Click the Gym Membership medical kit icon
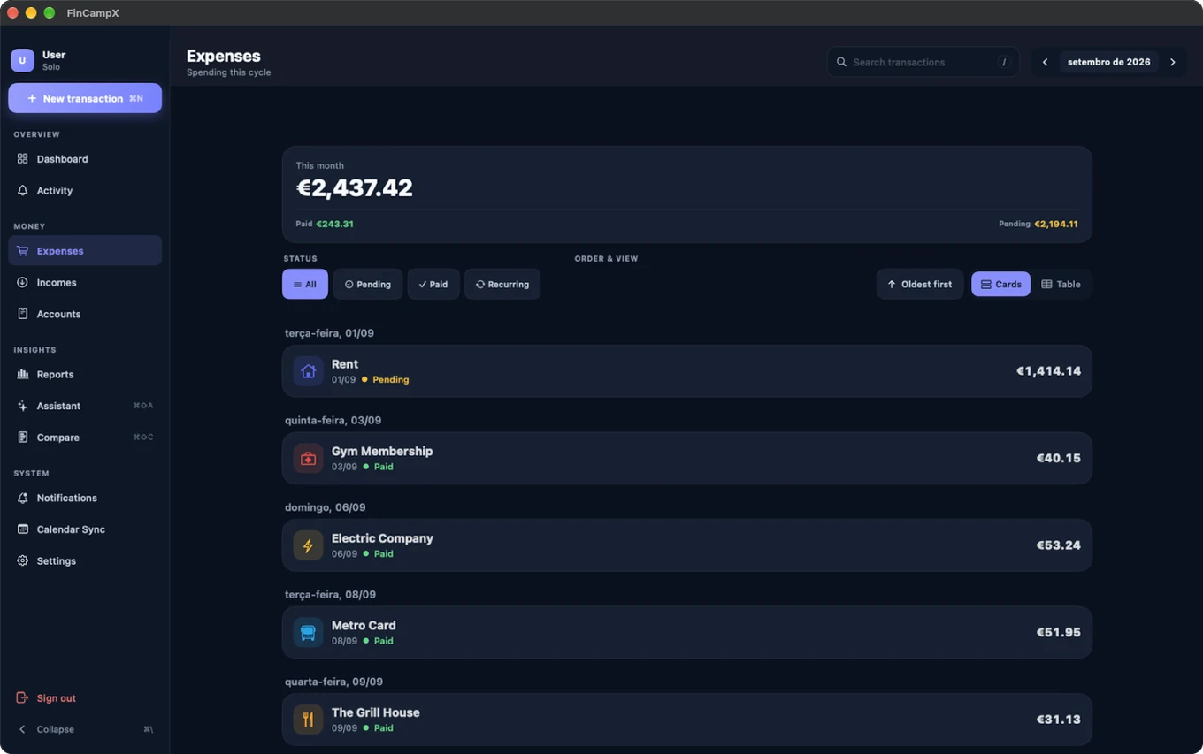This screenshot has width=1203, height=754. click(x=308, y=459)
